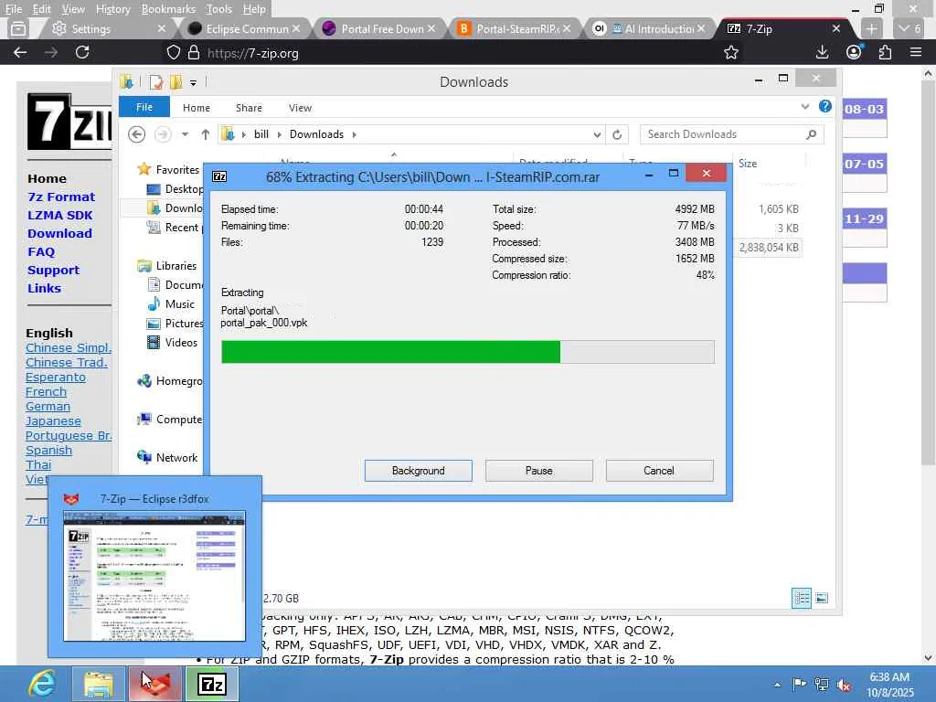Screen dimensions: 936x702
Task: Open Customize Quick Access Toolbar dropdown
Action: [193, 83]
